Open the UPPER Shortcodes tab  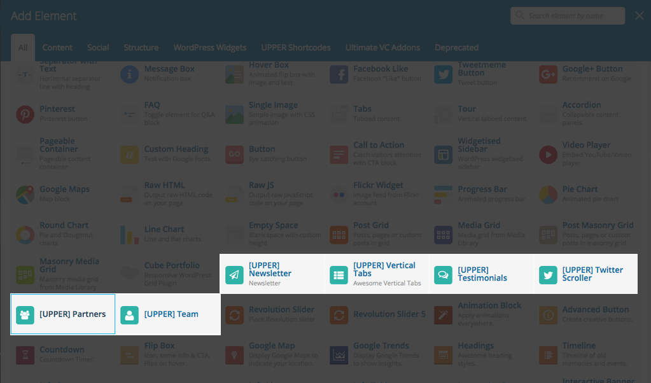point(296,48)
